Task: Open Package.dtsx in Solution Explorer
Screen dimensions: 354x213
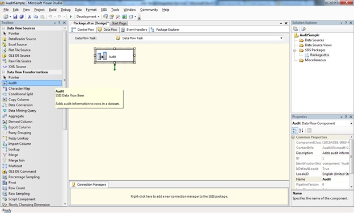Action: click(319, 55)
